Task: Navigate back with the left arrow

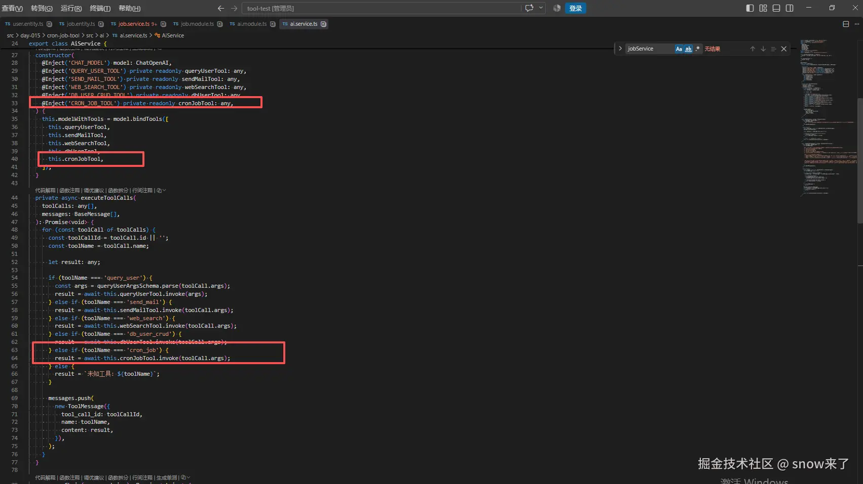Action: 220,8
